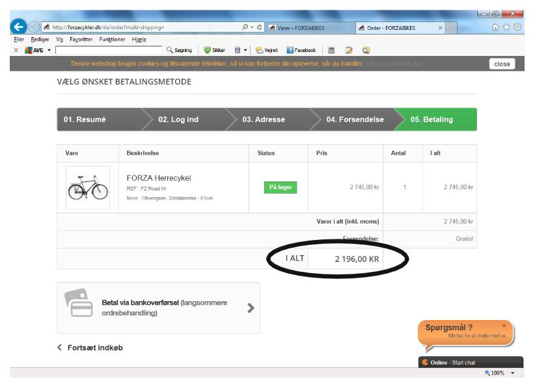The image size is (548, 387).
Task: Click the refresh icon in address bar
Action: click(x=259, y=27)
